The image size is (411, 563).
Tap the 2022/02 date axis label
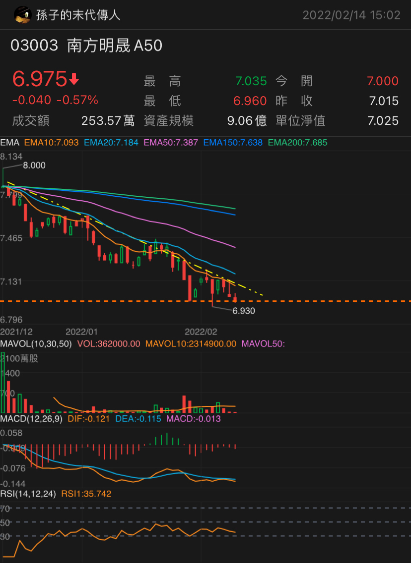(x=201, y=332)
